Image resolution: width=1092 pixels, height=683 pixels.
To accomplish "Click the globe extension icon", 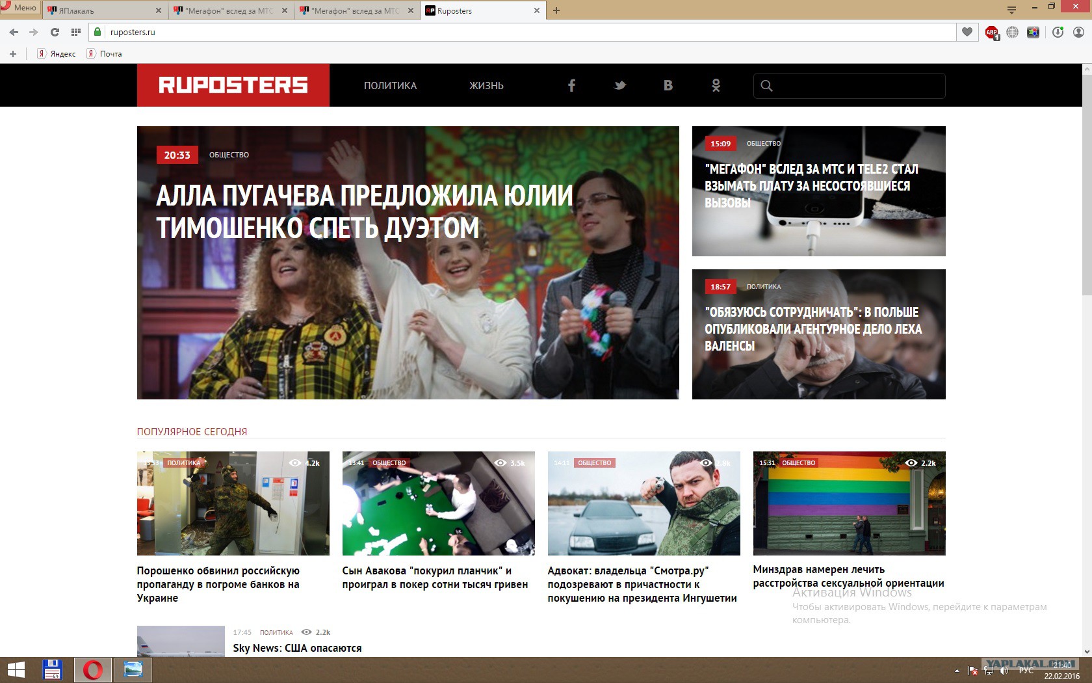I will (x=1012, y=32).
